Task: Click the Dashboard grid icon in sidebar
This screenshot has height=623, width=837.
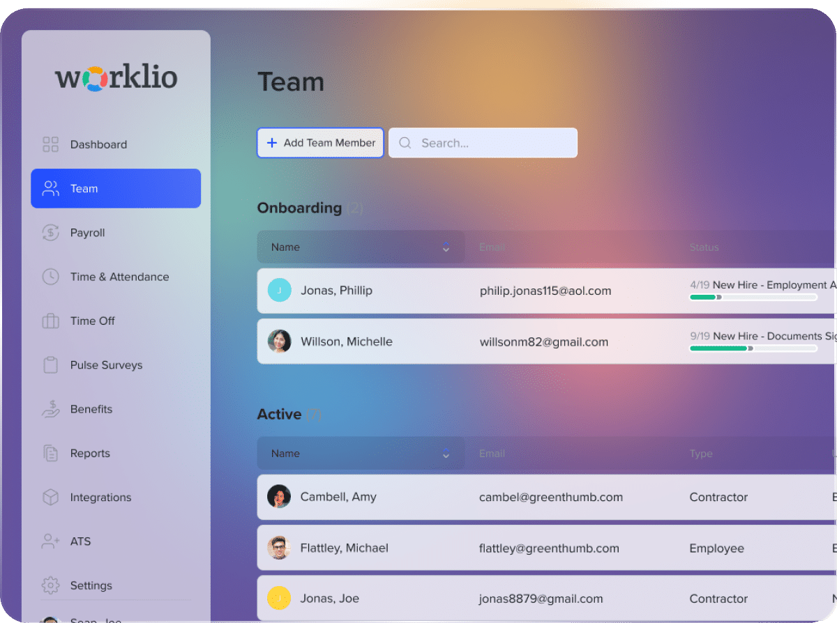Action: click(x=50, y=144)
